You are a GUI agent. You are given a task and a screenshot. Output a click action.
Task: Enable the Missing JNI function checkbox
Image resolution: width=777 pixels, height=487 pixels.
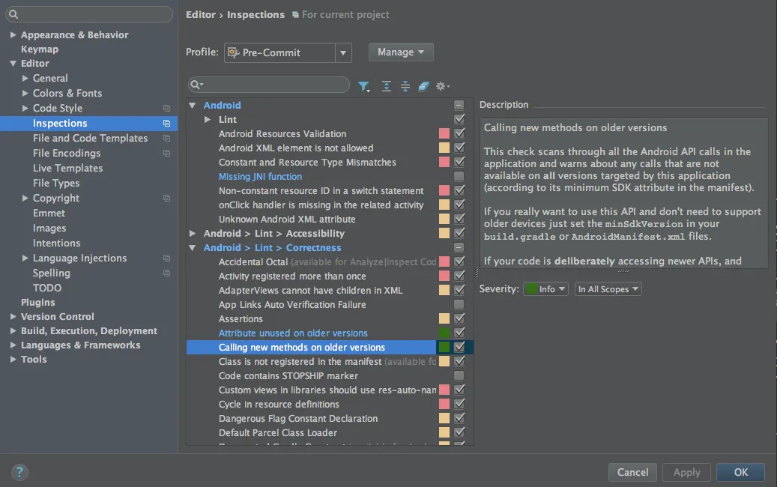(459, 176)
